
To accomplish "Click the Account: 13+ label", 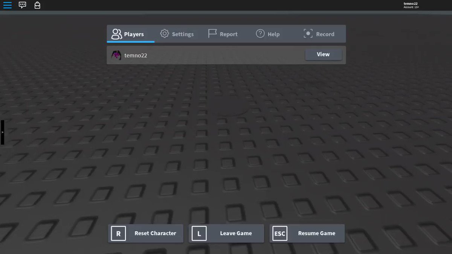I will click(x=411, y=7).
